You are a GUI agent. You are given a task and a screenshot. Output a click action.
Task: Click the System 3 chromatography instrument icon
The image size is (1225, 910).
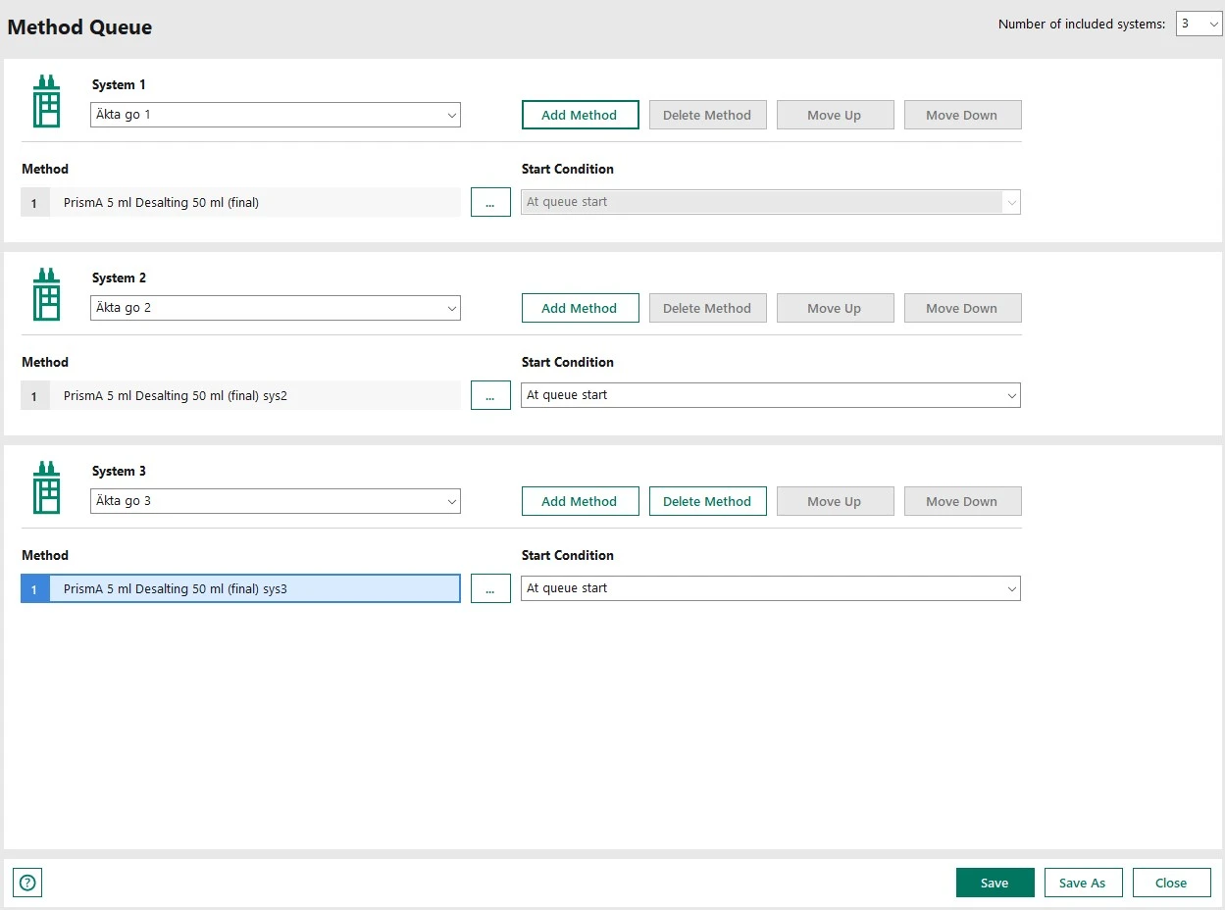coord(46,488)
